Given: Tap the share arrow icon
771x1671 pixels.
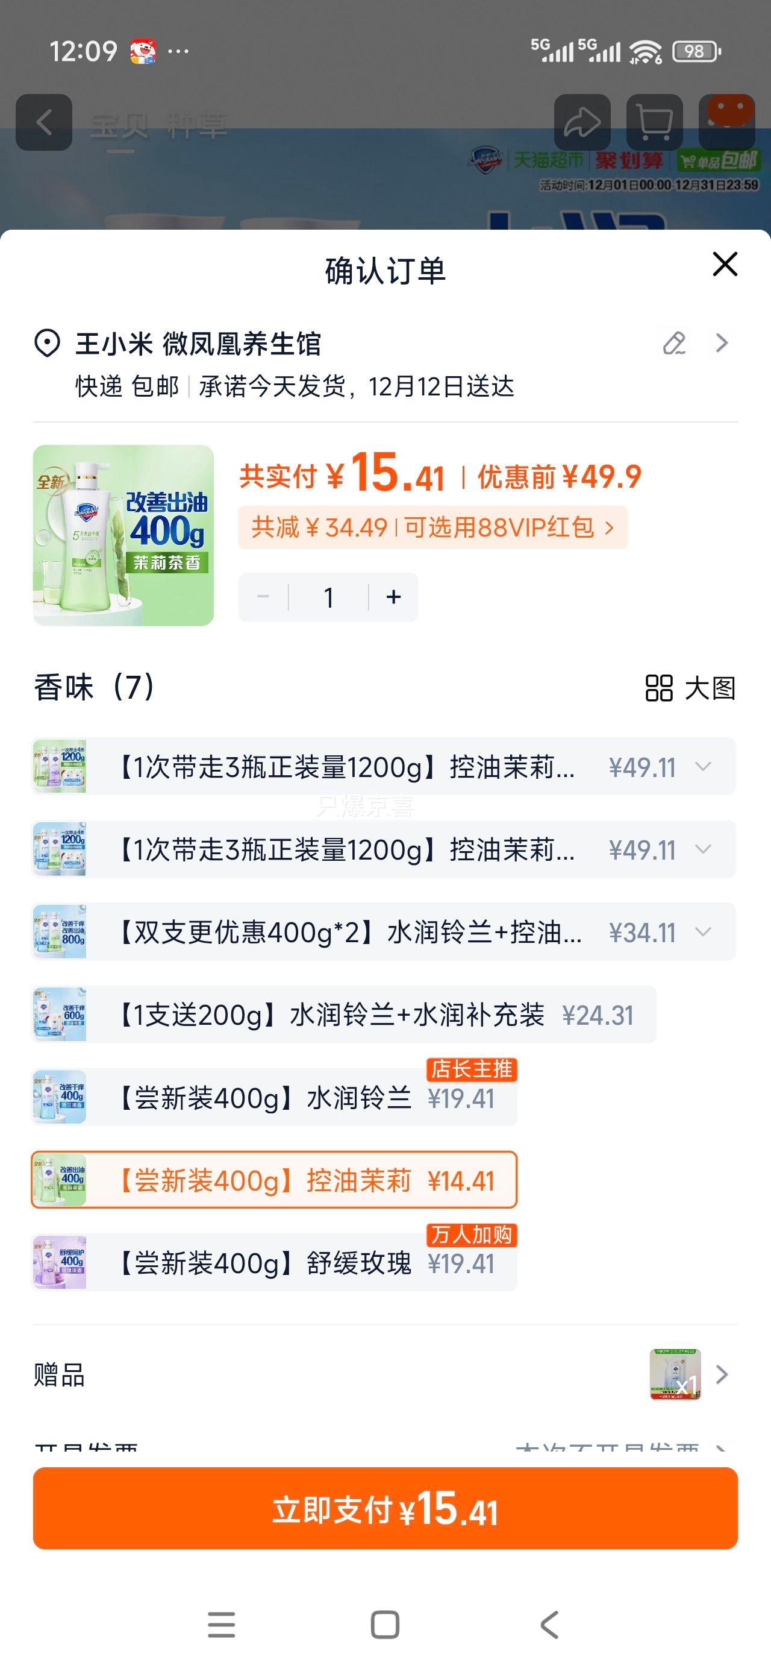Looking at the screenshot, I should (582, 122).
